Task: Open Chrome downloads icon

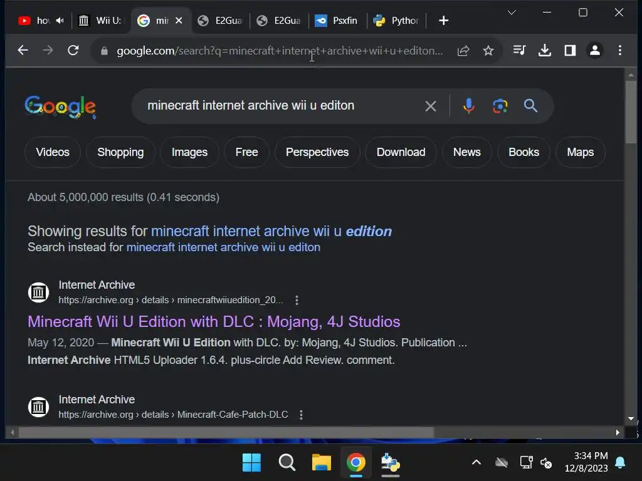Action: point(545,50)
